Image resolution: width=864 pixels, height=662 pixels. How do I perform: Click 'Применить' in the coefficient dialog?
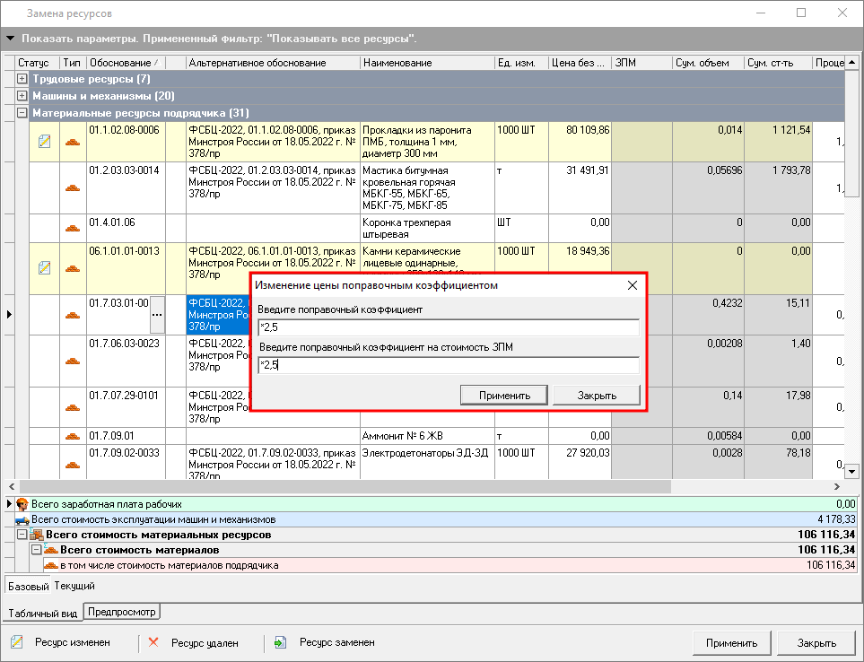pos(504,396)
